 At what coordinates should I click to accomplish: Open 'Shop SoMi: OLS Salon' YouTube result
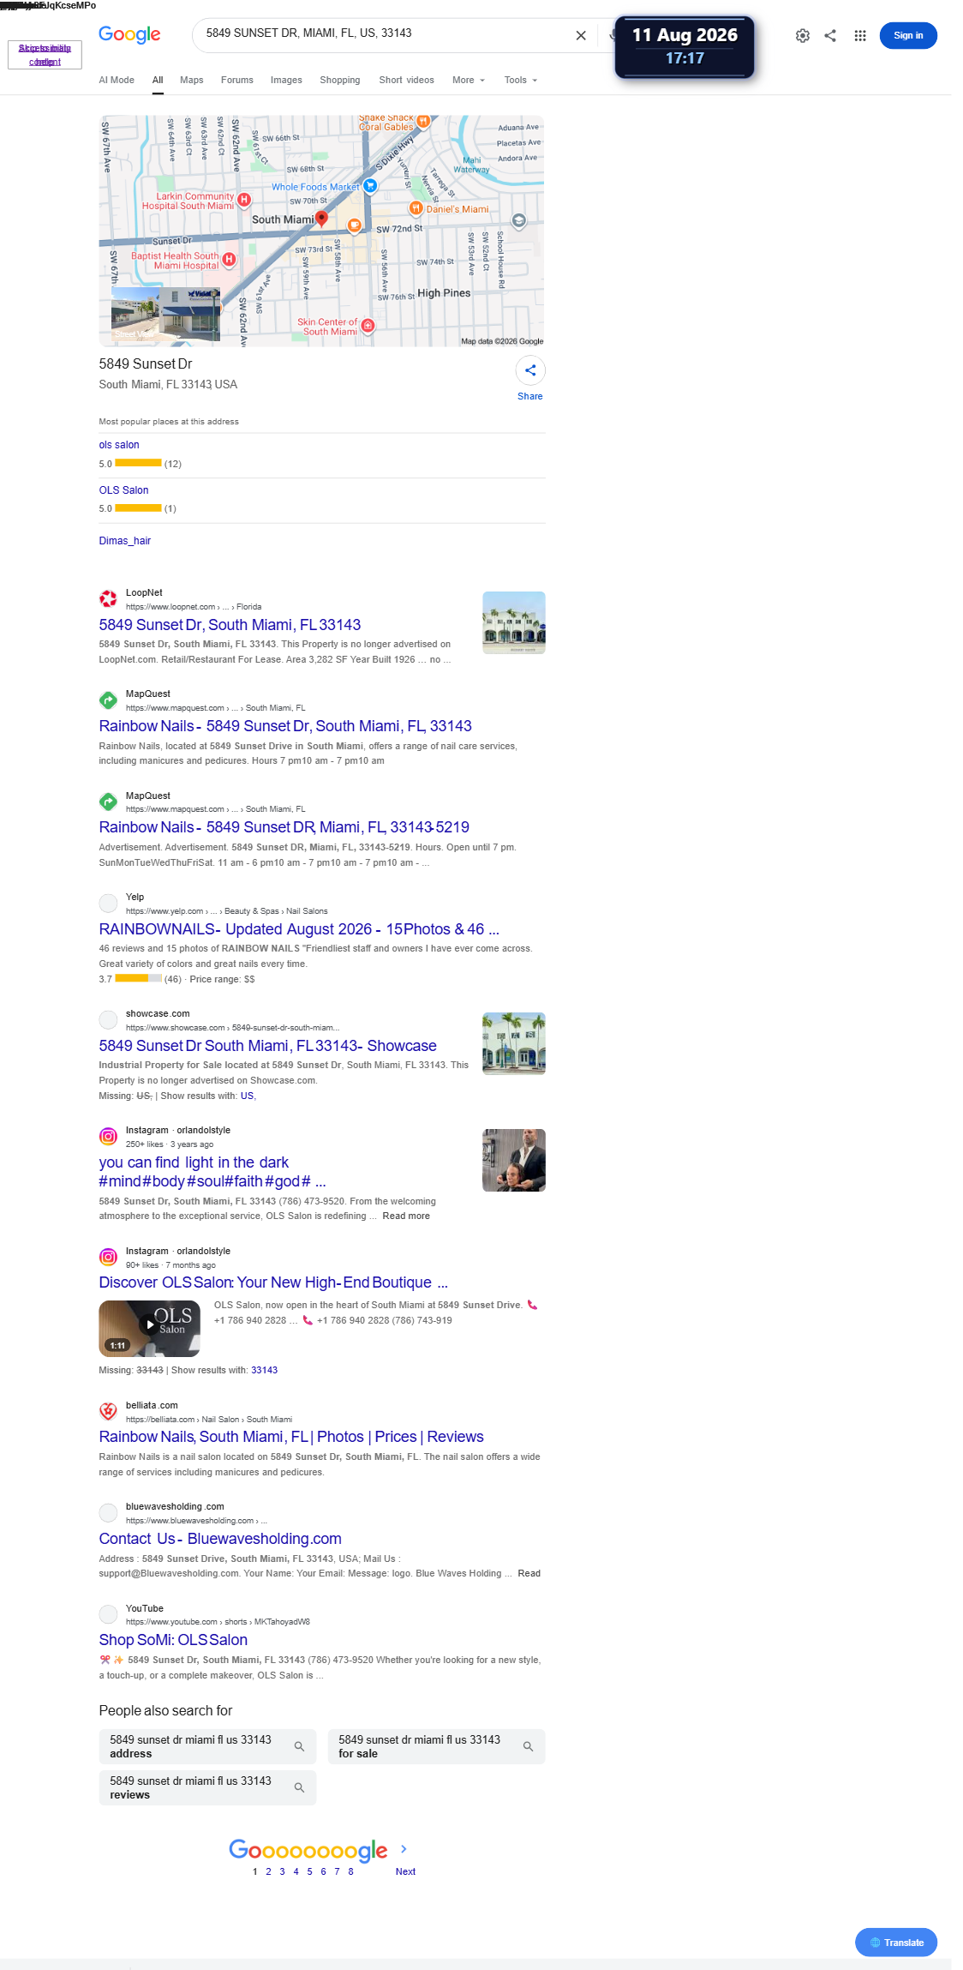click(x=173, y=1640)
